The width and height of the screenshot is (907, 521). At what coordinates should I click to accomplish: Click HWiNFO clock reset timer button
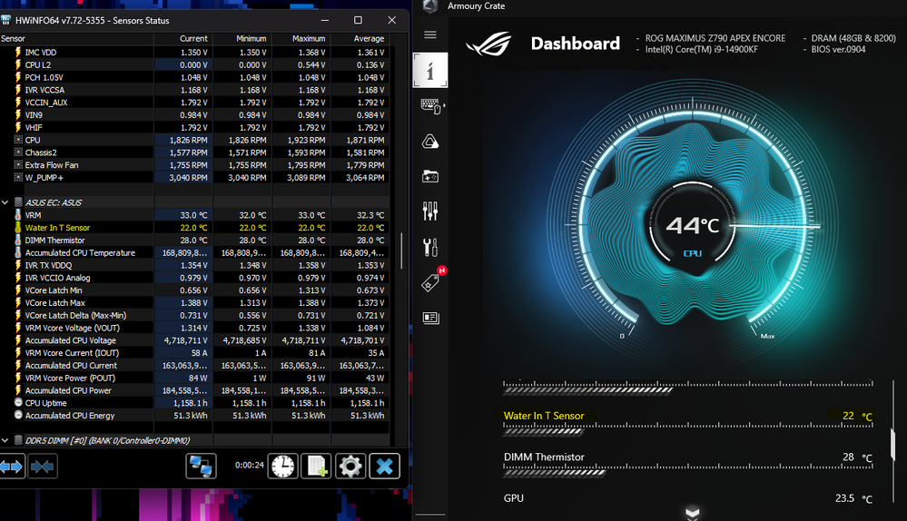tap(282, 466)
